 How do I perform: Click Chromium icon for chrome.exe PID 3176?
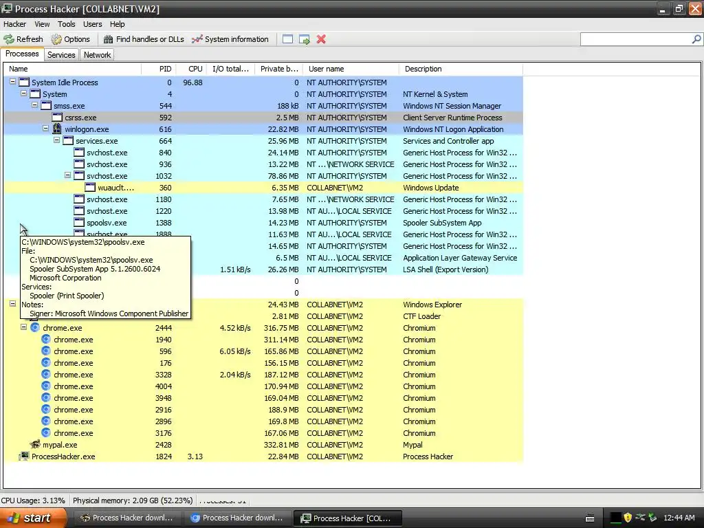coord(46,432)
